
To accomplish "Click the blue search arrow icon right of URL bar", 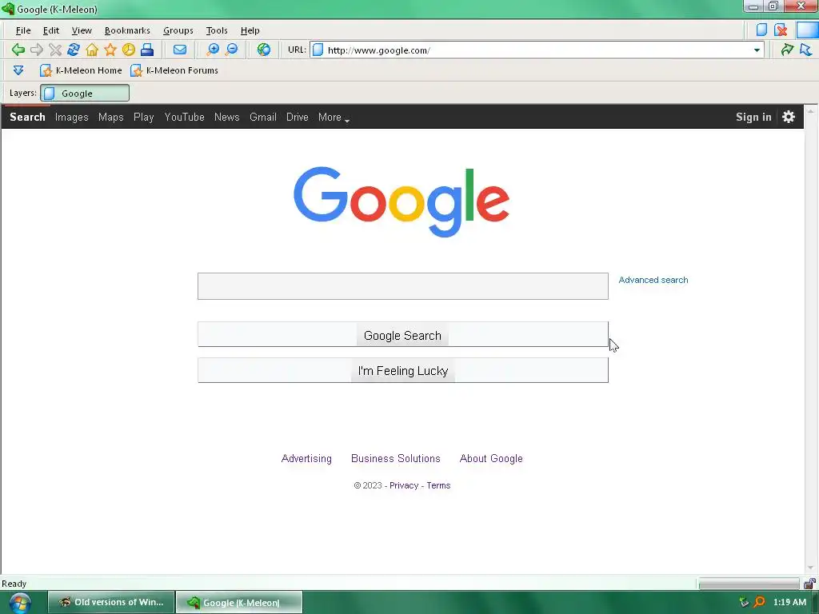I will pos(806,50).
